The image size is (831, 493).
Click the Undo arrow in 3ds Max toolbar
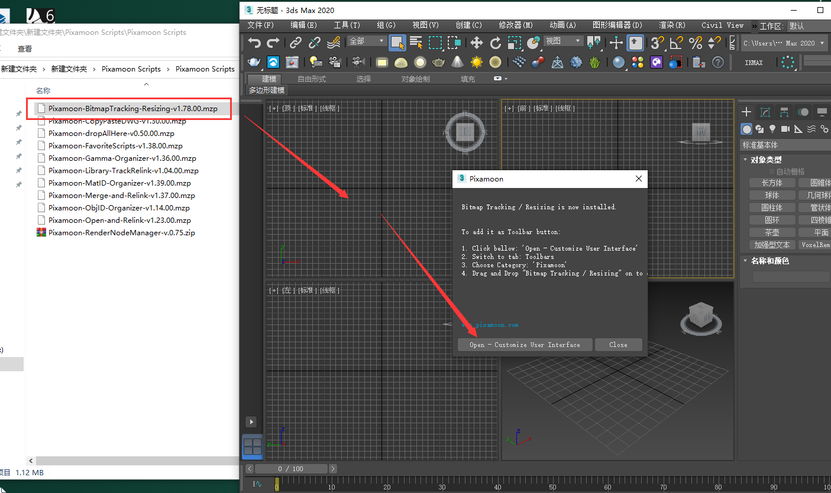point(254,43)
